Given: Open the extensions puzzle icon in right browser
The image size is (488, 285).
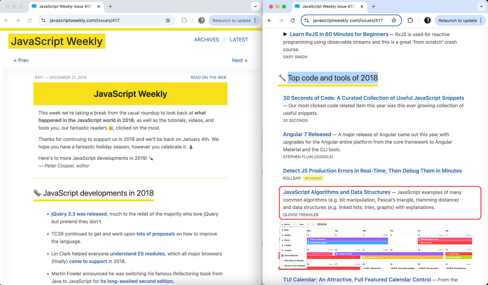Looking at the screenshot, I should [x=410, y=21].
